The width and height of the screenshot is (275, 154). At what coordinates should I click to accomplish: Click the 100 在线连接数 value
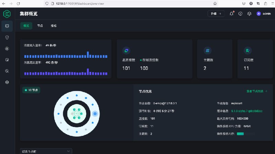(x=144, y=68)
